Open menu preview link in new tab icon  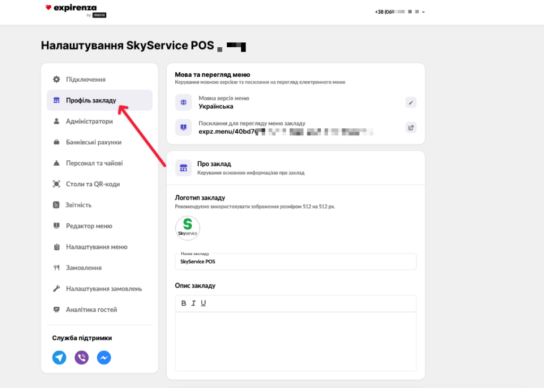point(411,127)
